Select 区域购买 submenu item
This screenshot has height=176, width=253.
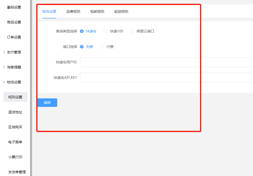click(x=15, y=127)
